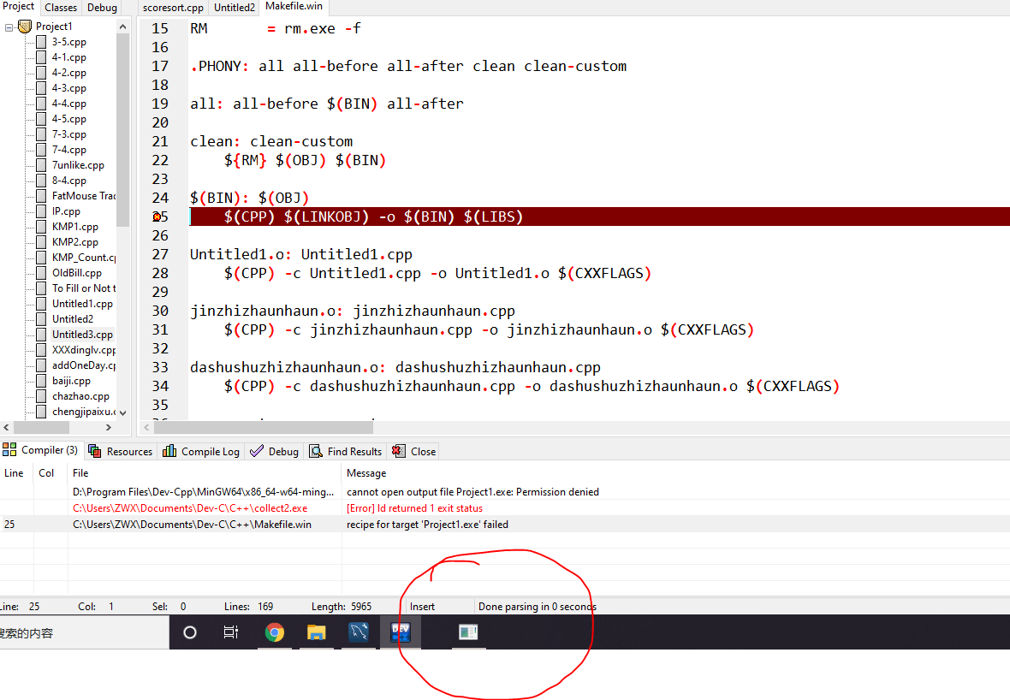Switch to the Untitled2 editor tab

[233, 6]
